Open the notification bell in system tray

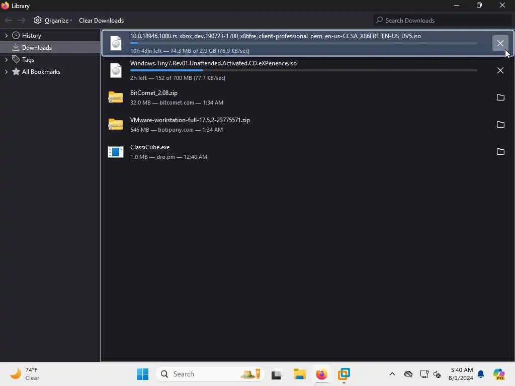[481, 374]
